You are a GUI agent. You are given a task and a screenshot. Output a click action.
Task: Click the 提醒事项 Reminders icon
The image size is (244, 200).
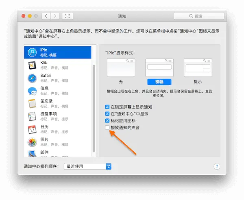(32, 117)
